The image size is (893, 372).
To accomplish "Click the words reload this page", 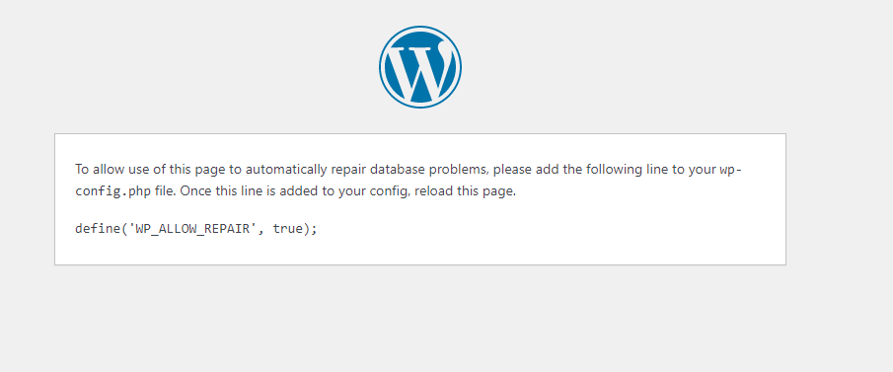I will point(466,191).
